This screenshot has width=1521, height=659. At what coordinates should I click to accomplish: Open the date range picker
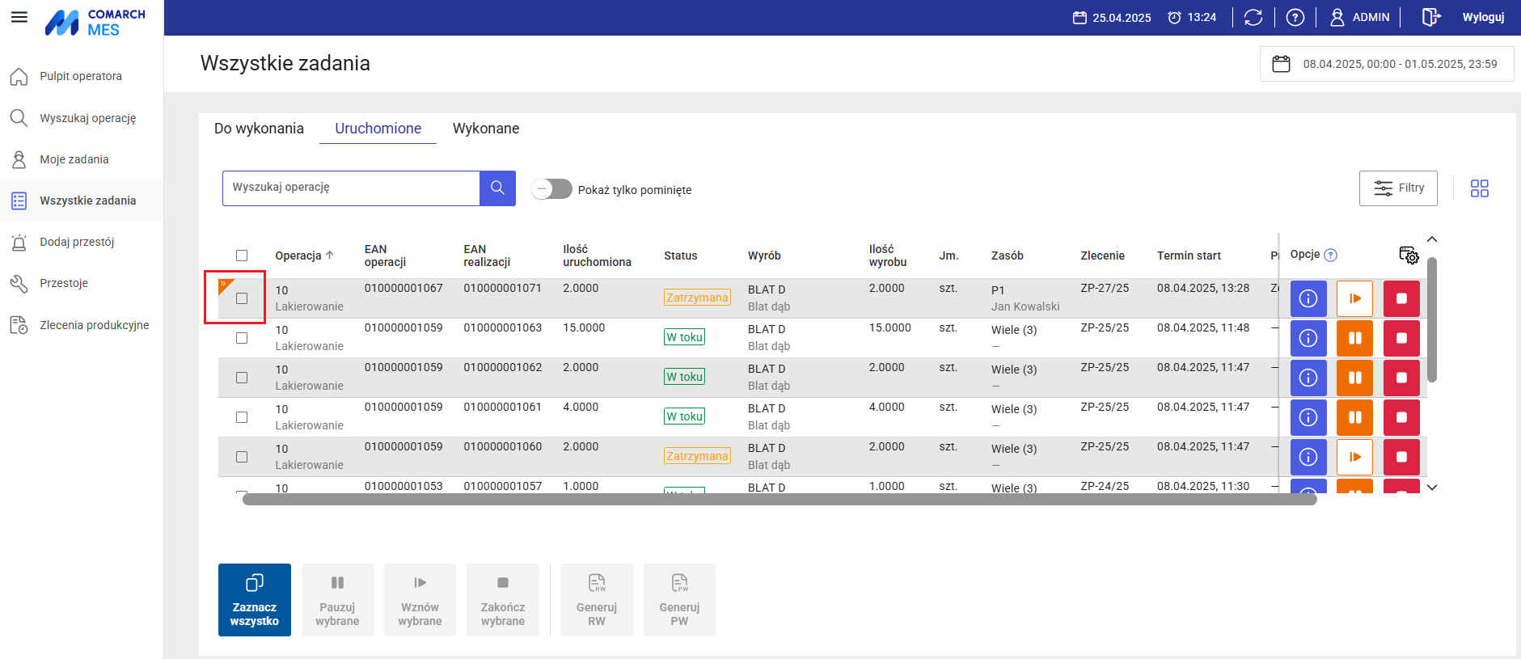point(1386,64)
